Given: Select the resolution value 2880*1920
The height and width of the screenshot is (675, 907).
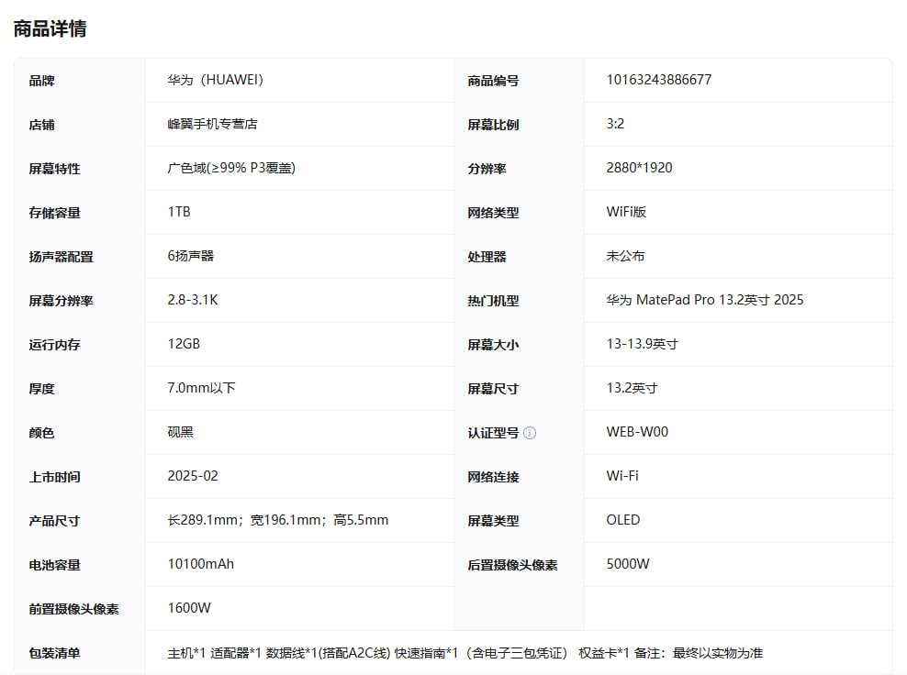Looking at the screenshot, I should pos(639,168).
